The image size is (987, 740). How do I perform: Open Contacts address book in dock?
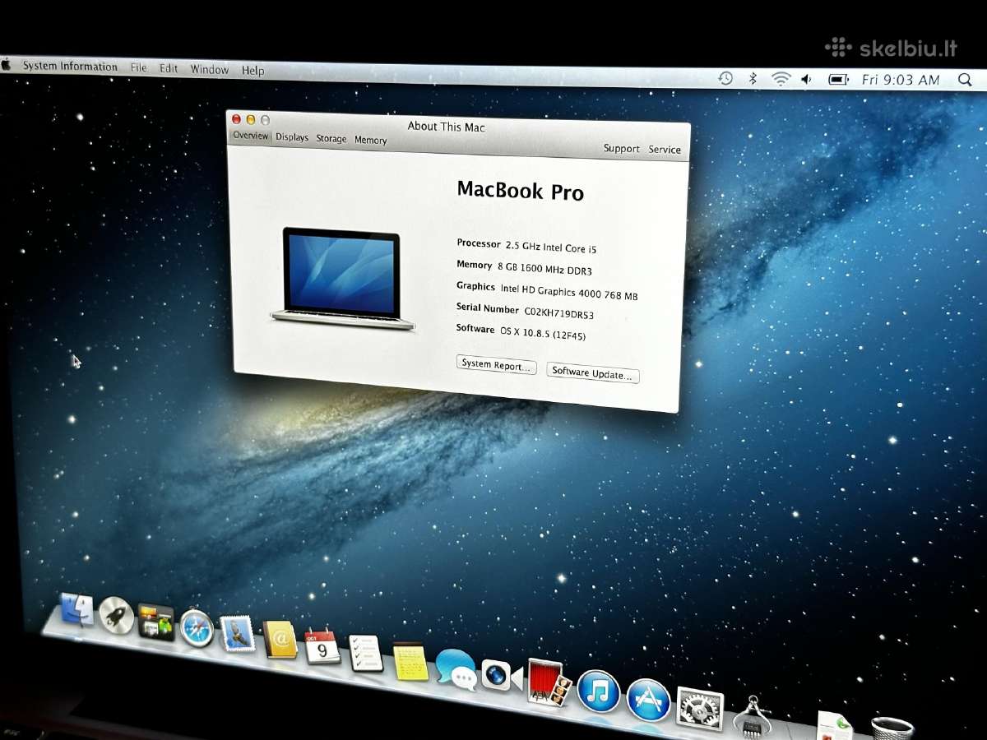(280, 640)
